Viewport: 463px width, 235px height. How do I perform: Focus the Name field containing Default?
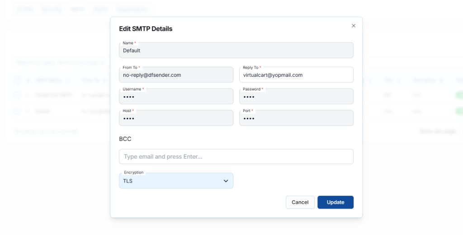[236, 51]
